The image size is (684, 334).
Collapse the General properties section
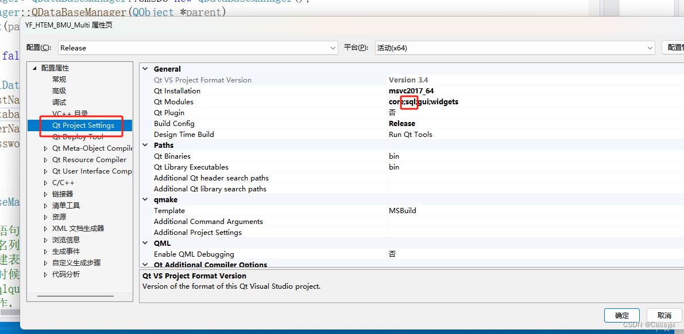(x=145, y=69)
